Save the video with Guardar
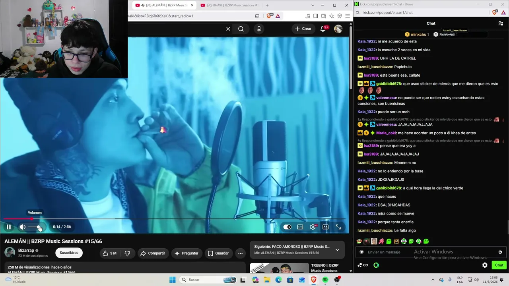 click(x=218, y=253)
